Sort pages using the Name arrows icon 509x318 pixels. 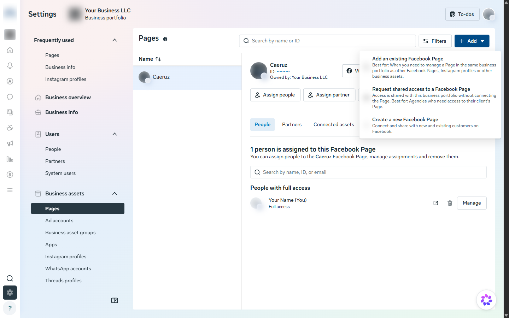click(158, 59)
